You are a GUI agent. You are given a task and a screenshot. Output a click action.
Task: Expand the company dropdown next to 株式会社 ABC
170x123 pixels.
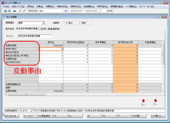tap(66, 11)
